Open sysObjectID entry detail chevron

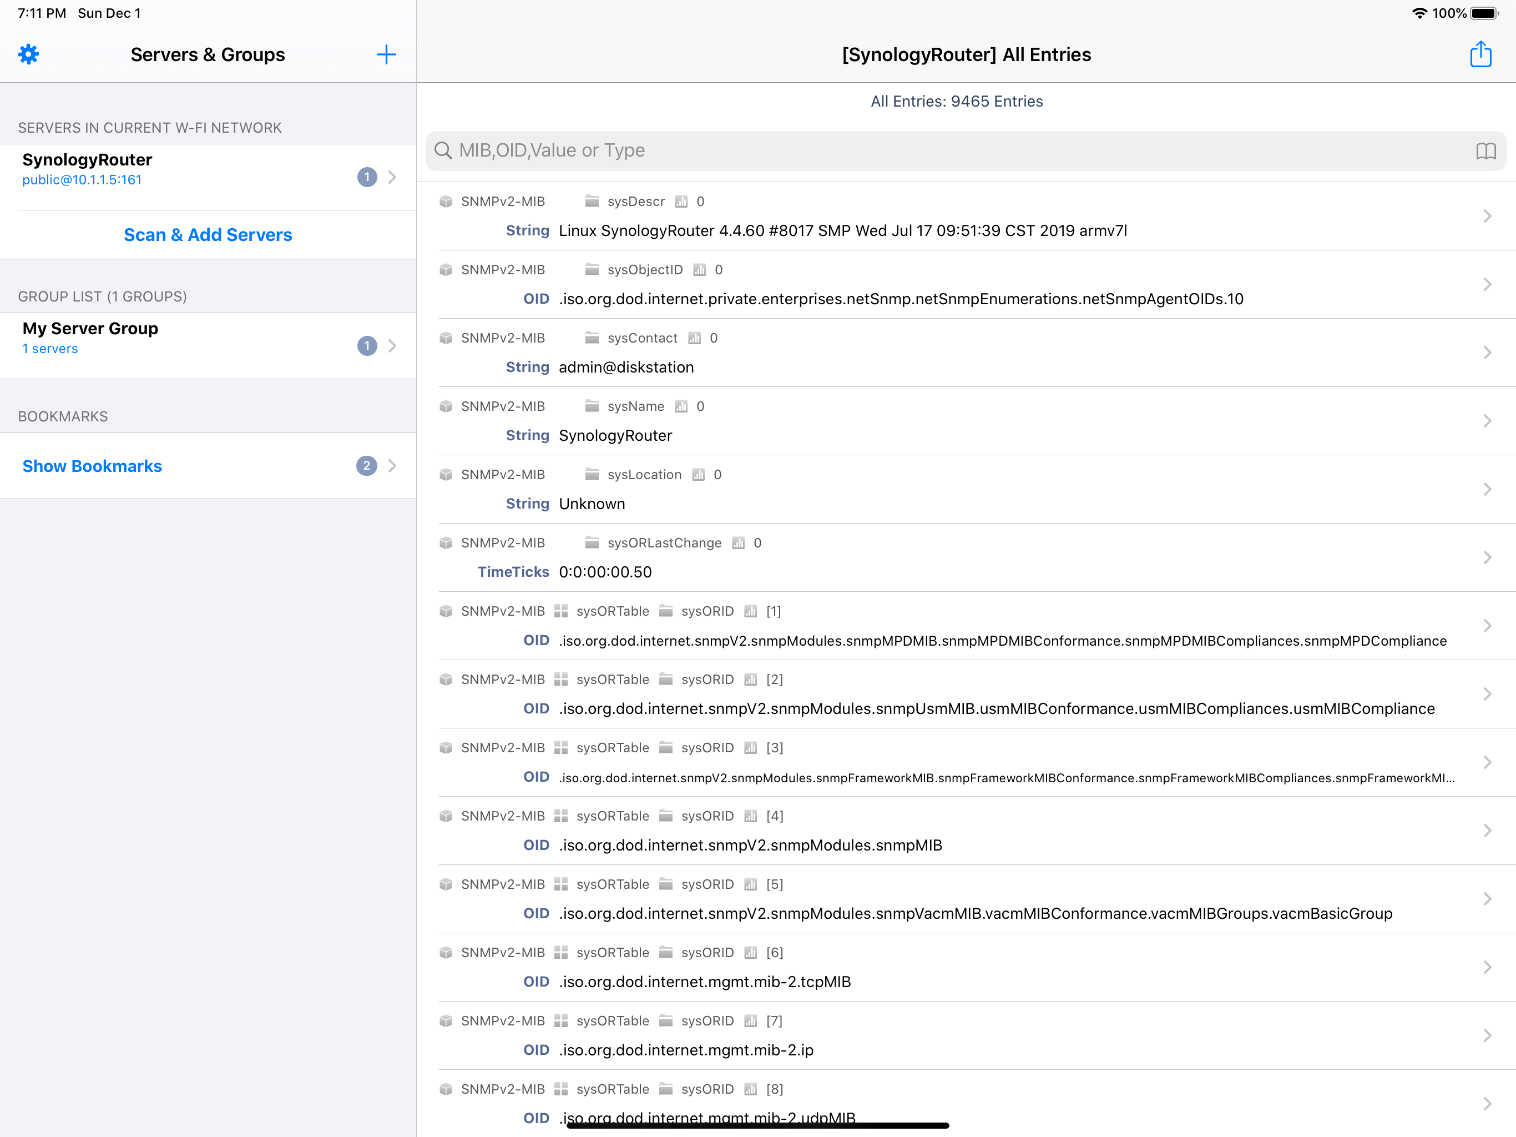tap(1487, 284)
